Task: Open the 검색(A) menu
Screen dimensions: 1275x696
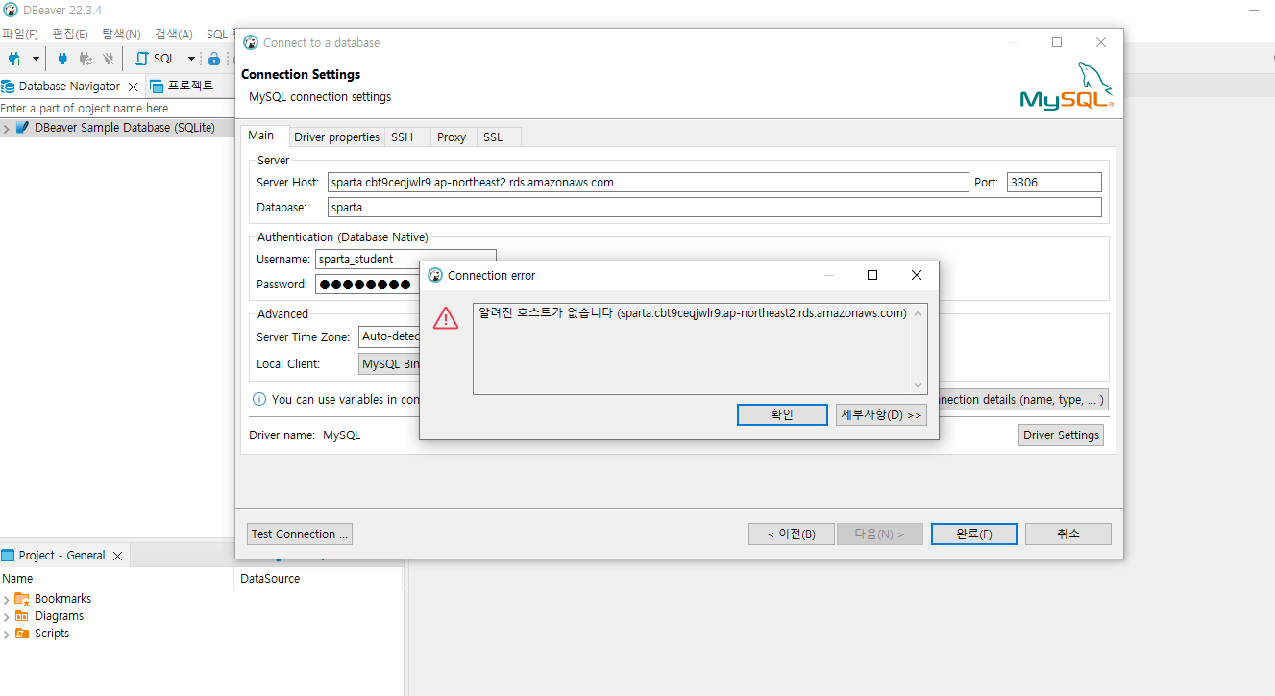Action: pyautogui.click(x=174, y=34)
